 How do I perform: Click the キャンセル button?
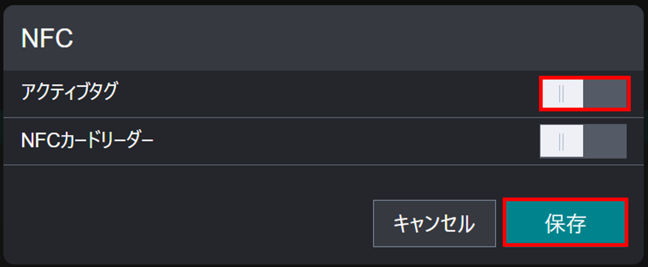coord(434,224)
